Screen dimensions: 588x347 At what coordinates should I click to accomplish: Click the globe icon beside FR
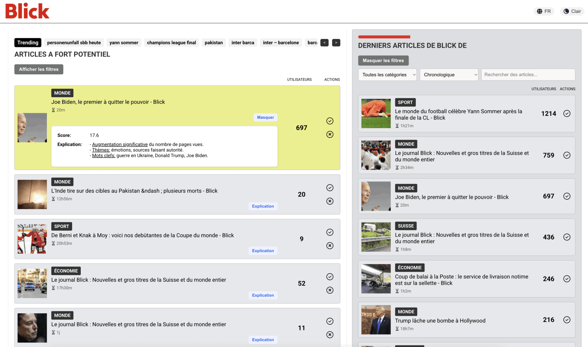(x=540, y=11)
